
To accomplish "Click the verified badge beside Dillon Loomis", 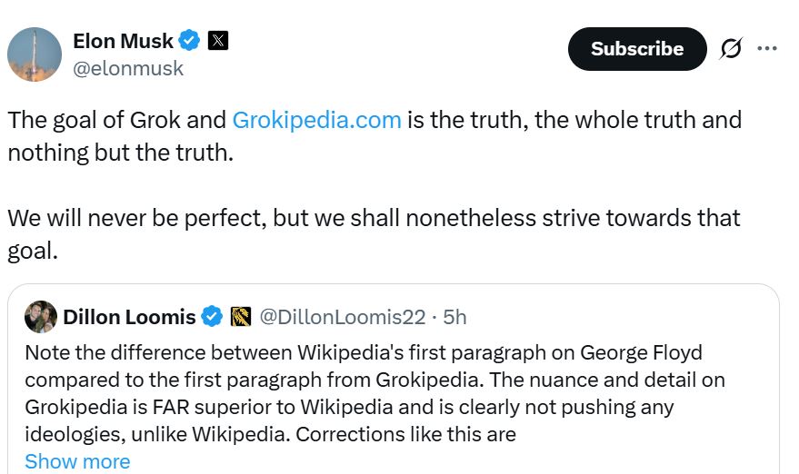I will tap(212, 317).
